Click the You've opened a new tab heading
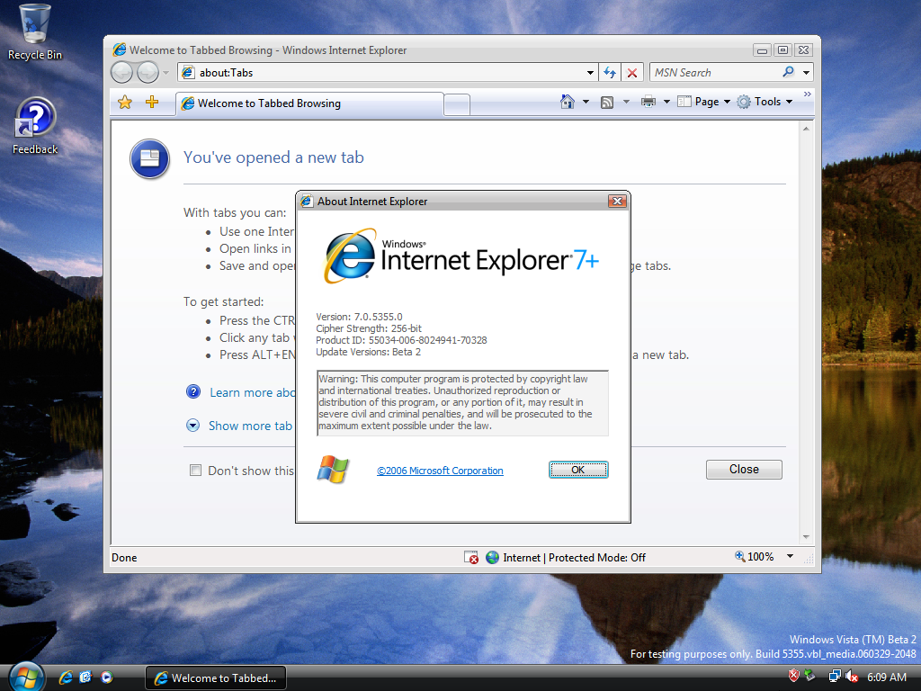Image resolution: width=921 pixels, height=691 pixels. (x=273, y=157)
